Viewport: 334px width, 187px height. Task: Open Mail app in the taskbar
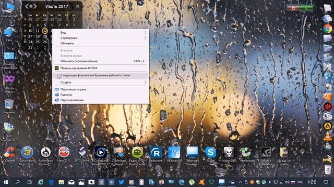pyautogui.click(x=71, y=182)
